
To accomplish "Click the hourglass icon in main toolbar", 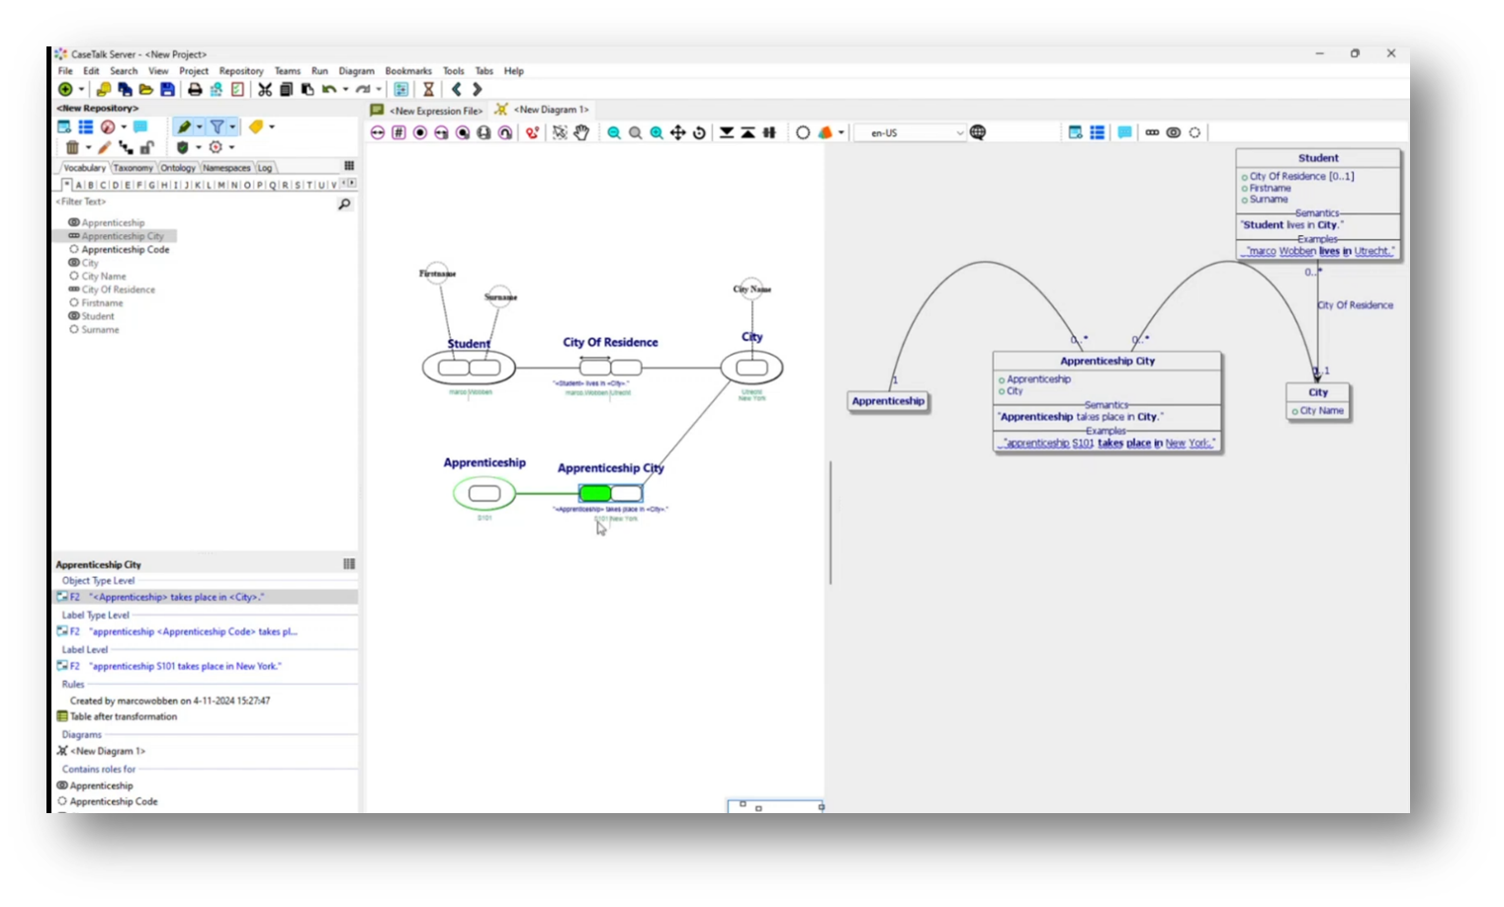I will pyautogui.click(x=428, y=89).
